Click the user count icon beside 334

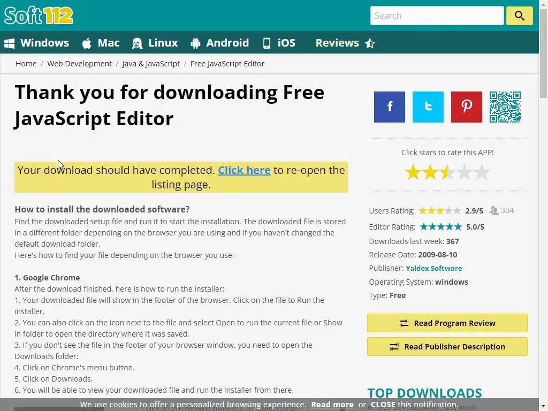(x=494, y=210)
